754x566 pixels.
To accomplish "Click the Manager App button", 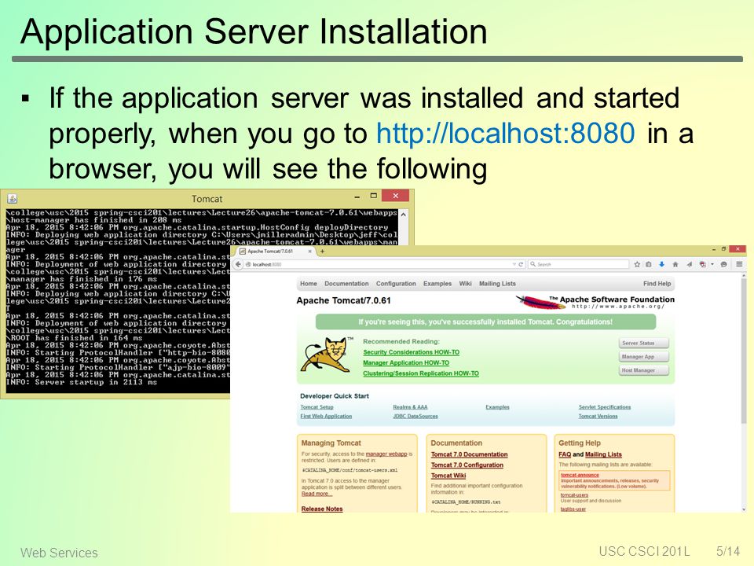I will point(644,357).
